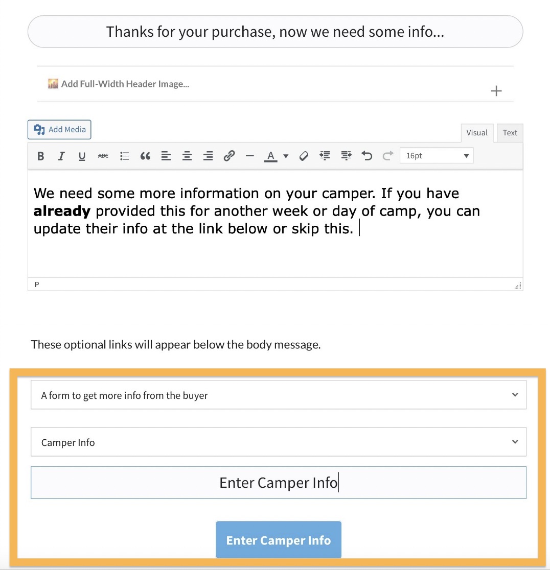Viewport: 550px width, 570px height.
Task: Clear formatting with the eraser icon
Action: pyautogui.click(x=304, y=156)
